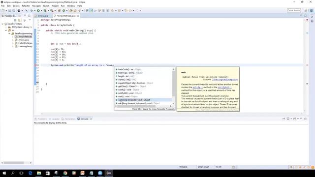The width and height of the screenshot is (315, 177).
Task: Expand the Arrays.java tree node arrow
Action: pyautogui.click(x=13, y=40)
